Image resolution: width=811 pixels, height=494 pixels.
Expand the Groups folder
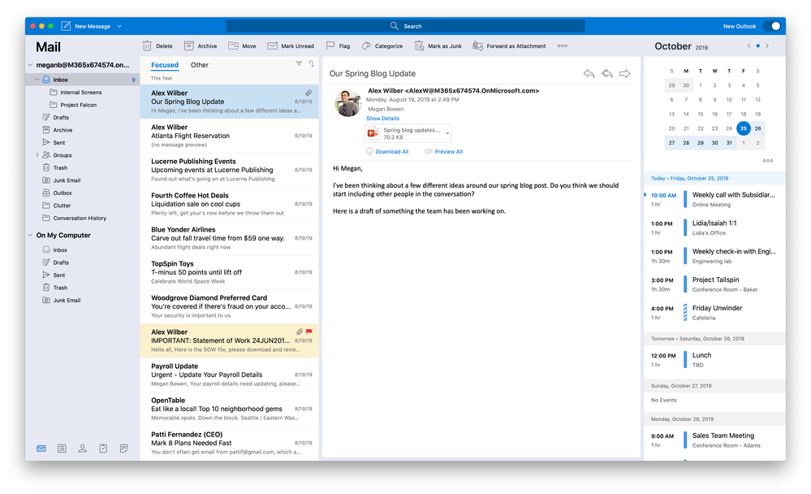37,155
